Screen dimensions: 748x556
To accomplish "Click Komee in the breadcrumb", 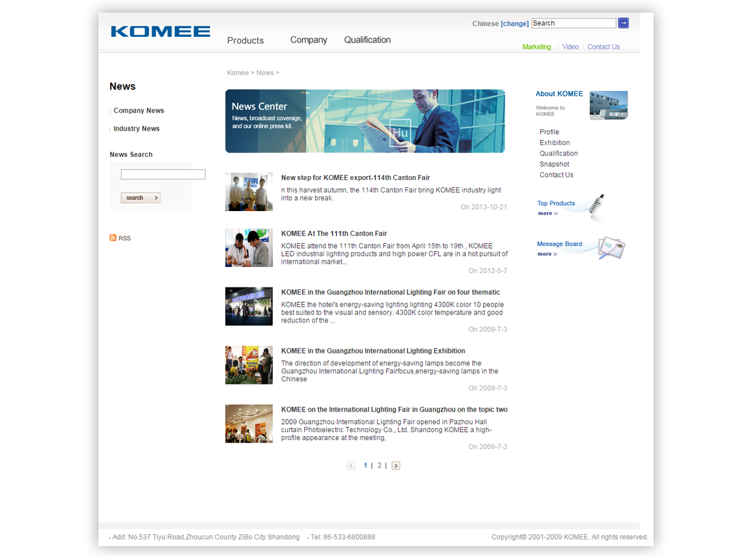I will click(x=238, y=73).
